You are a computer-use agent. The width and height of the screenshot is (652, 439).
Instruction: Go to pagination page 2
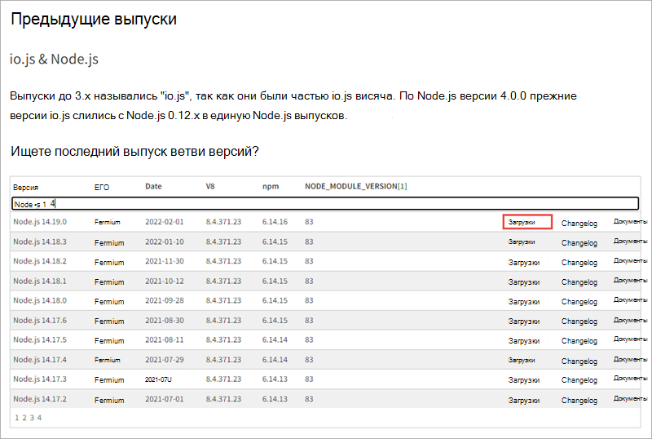point(24,418)
